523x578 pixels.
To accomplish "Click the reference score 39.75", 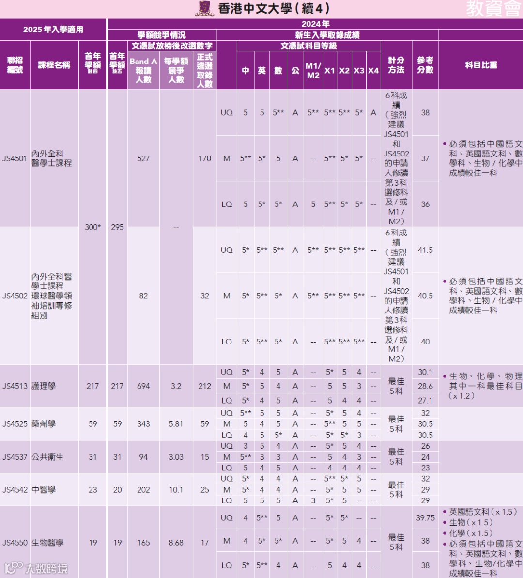I will pyautogui.click(x=425, y=518).
